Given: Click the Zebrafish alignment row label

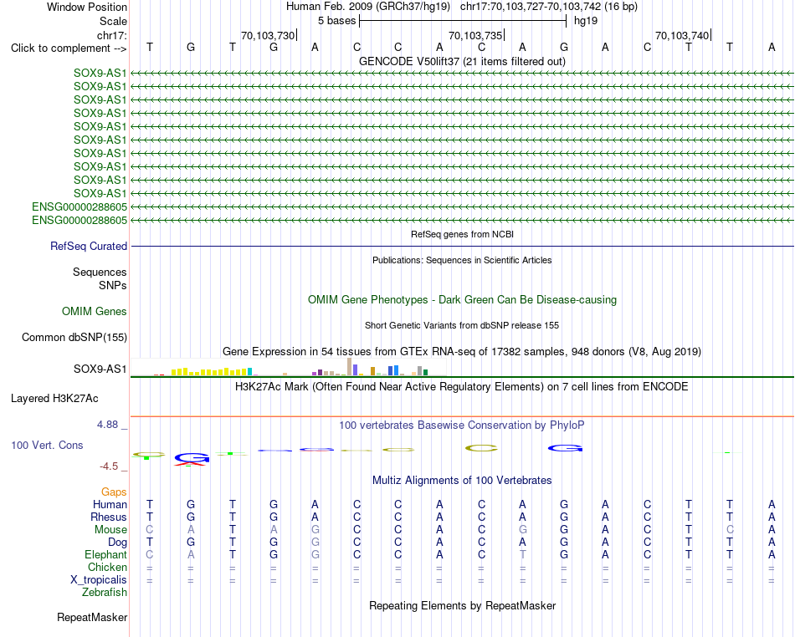Looking at the screenshot, I should pyautogui.click(x=105, y=593).
